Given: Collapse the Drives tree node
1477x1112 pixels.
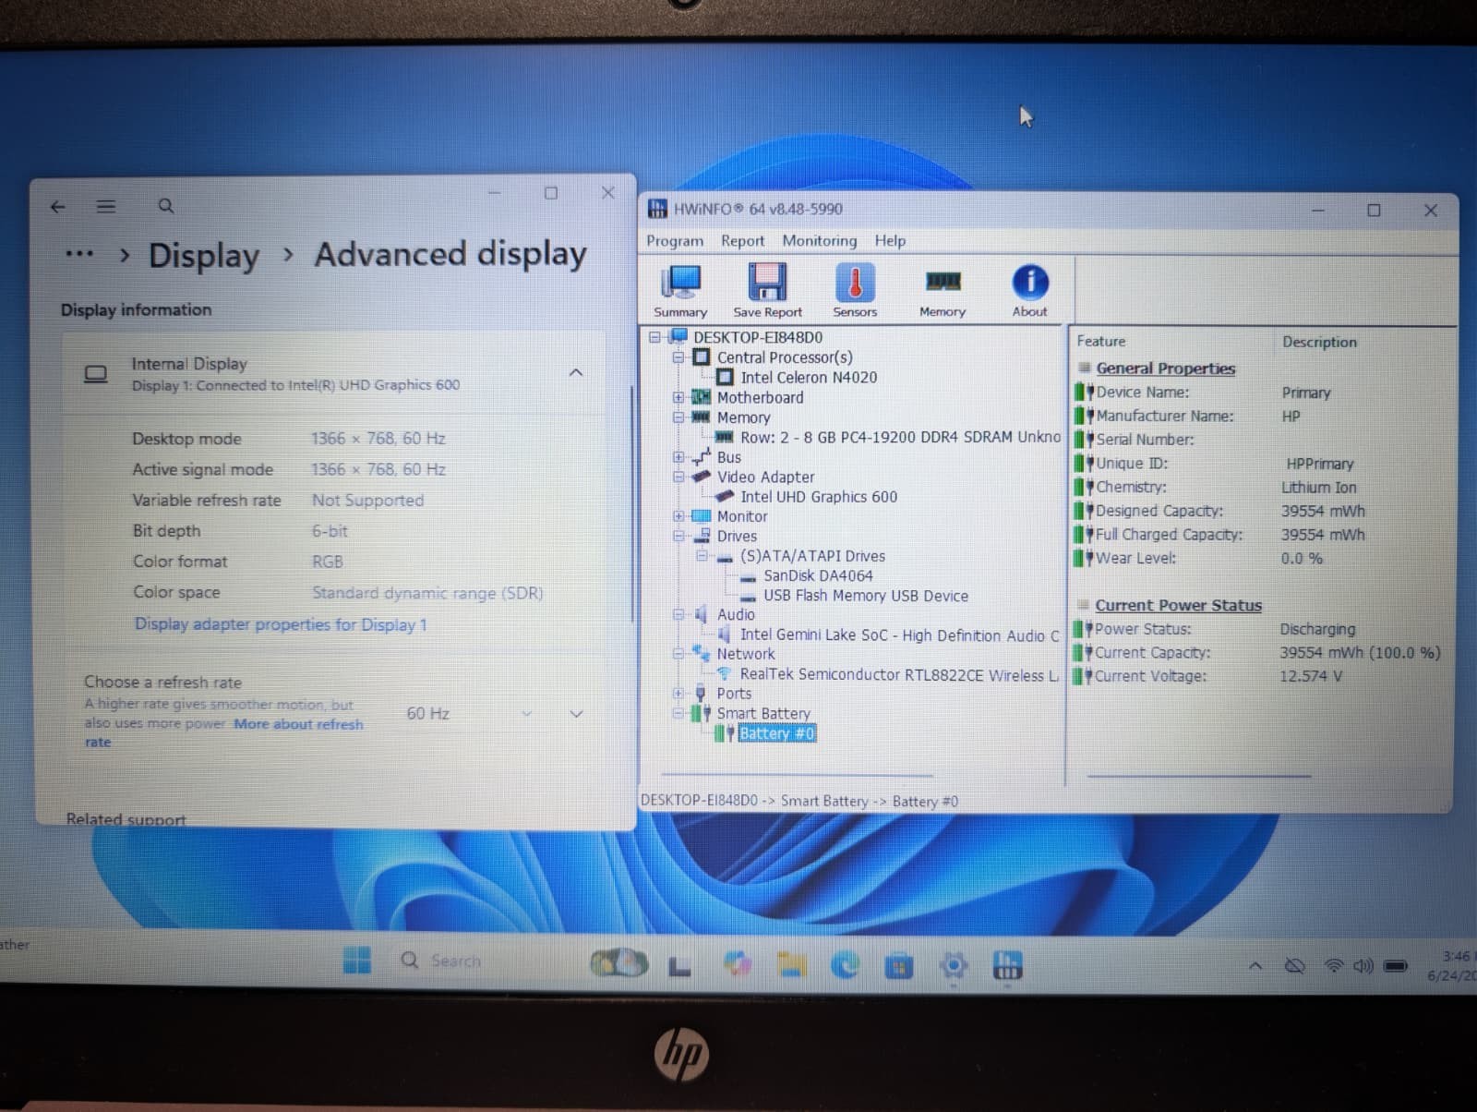Looking at the screenshot, I should (678, 536).
